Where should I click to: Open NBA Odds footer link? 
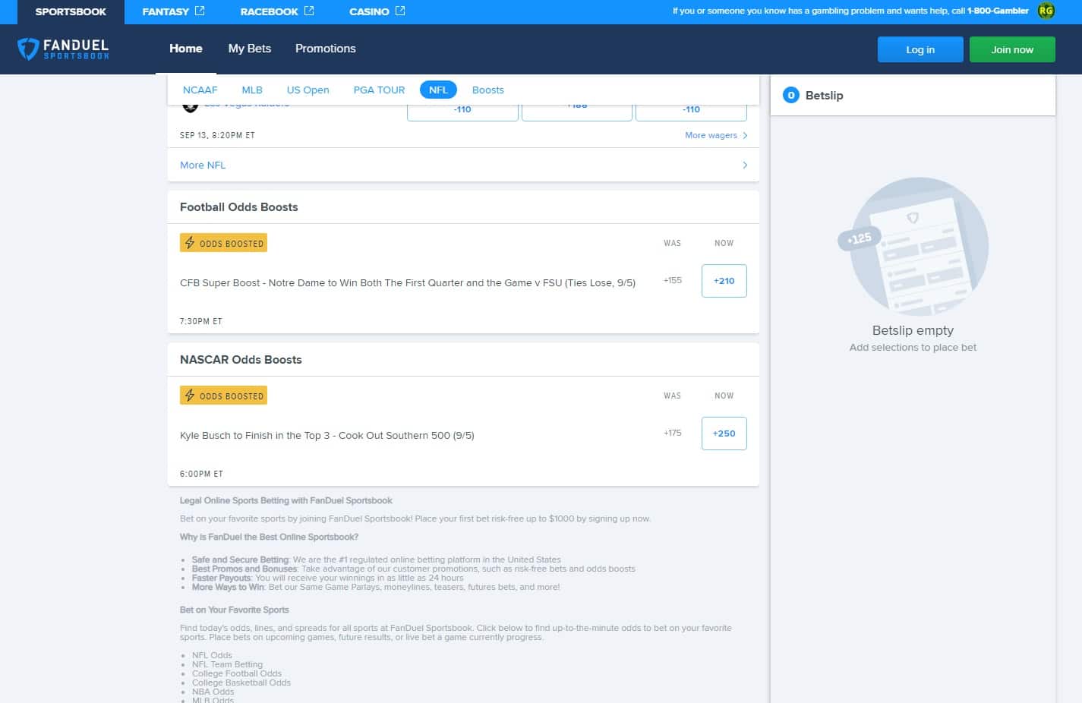[x=213, y=692]
